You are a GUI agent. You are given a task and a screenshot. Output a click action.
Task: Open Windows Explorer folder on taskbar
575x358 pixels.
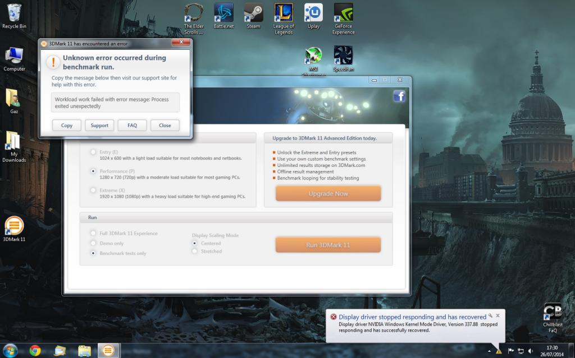[84, 351]
